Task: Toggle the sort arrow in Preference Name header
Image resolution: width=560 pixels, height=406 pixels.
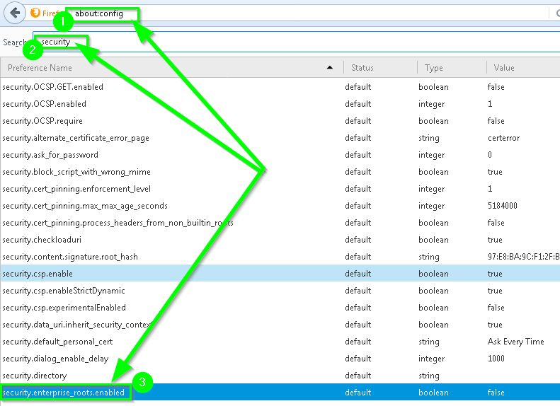Action: [x=330, y=67]
